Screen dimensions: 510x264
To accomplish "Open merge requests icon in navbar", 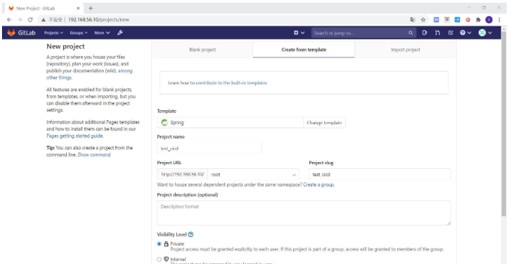I will click(438, 33).
